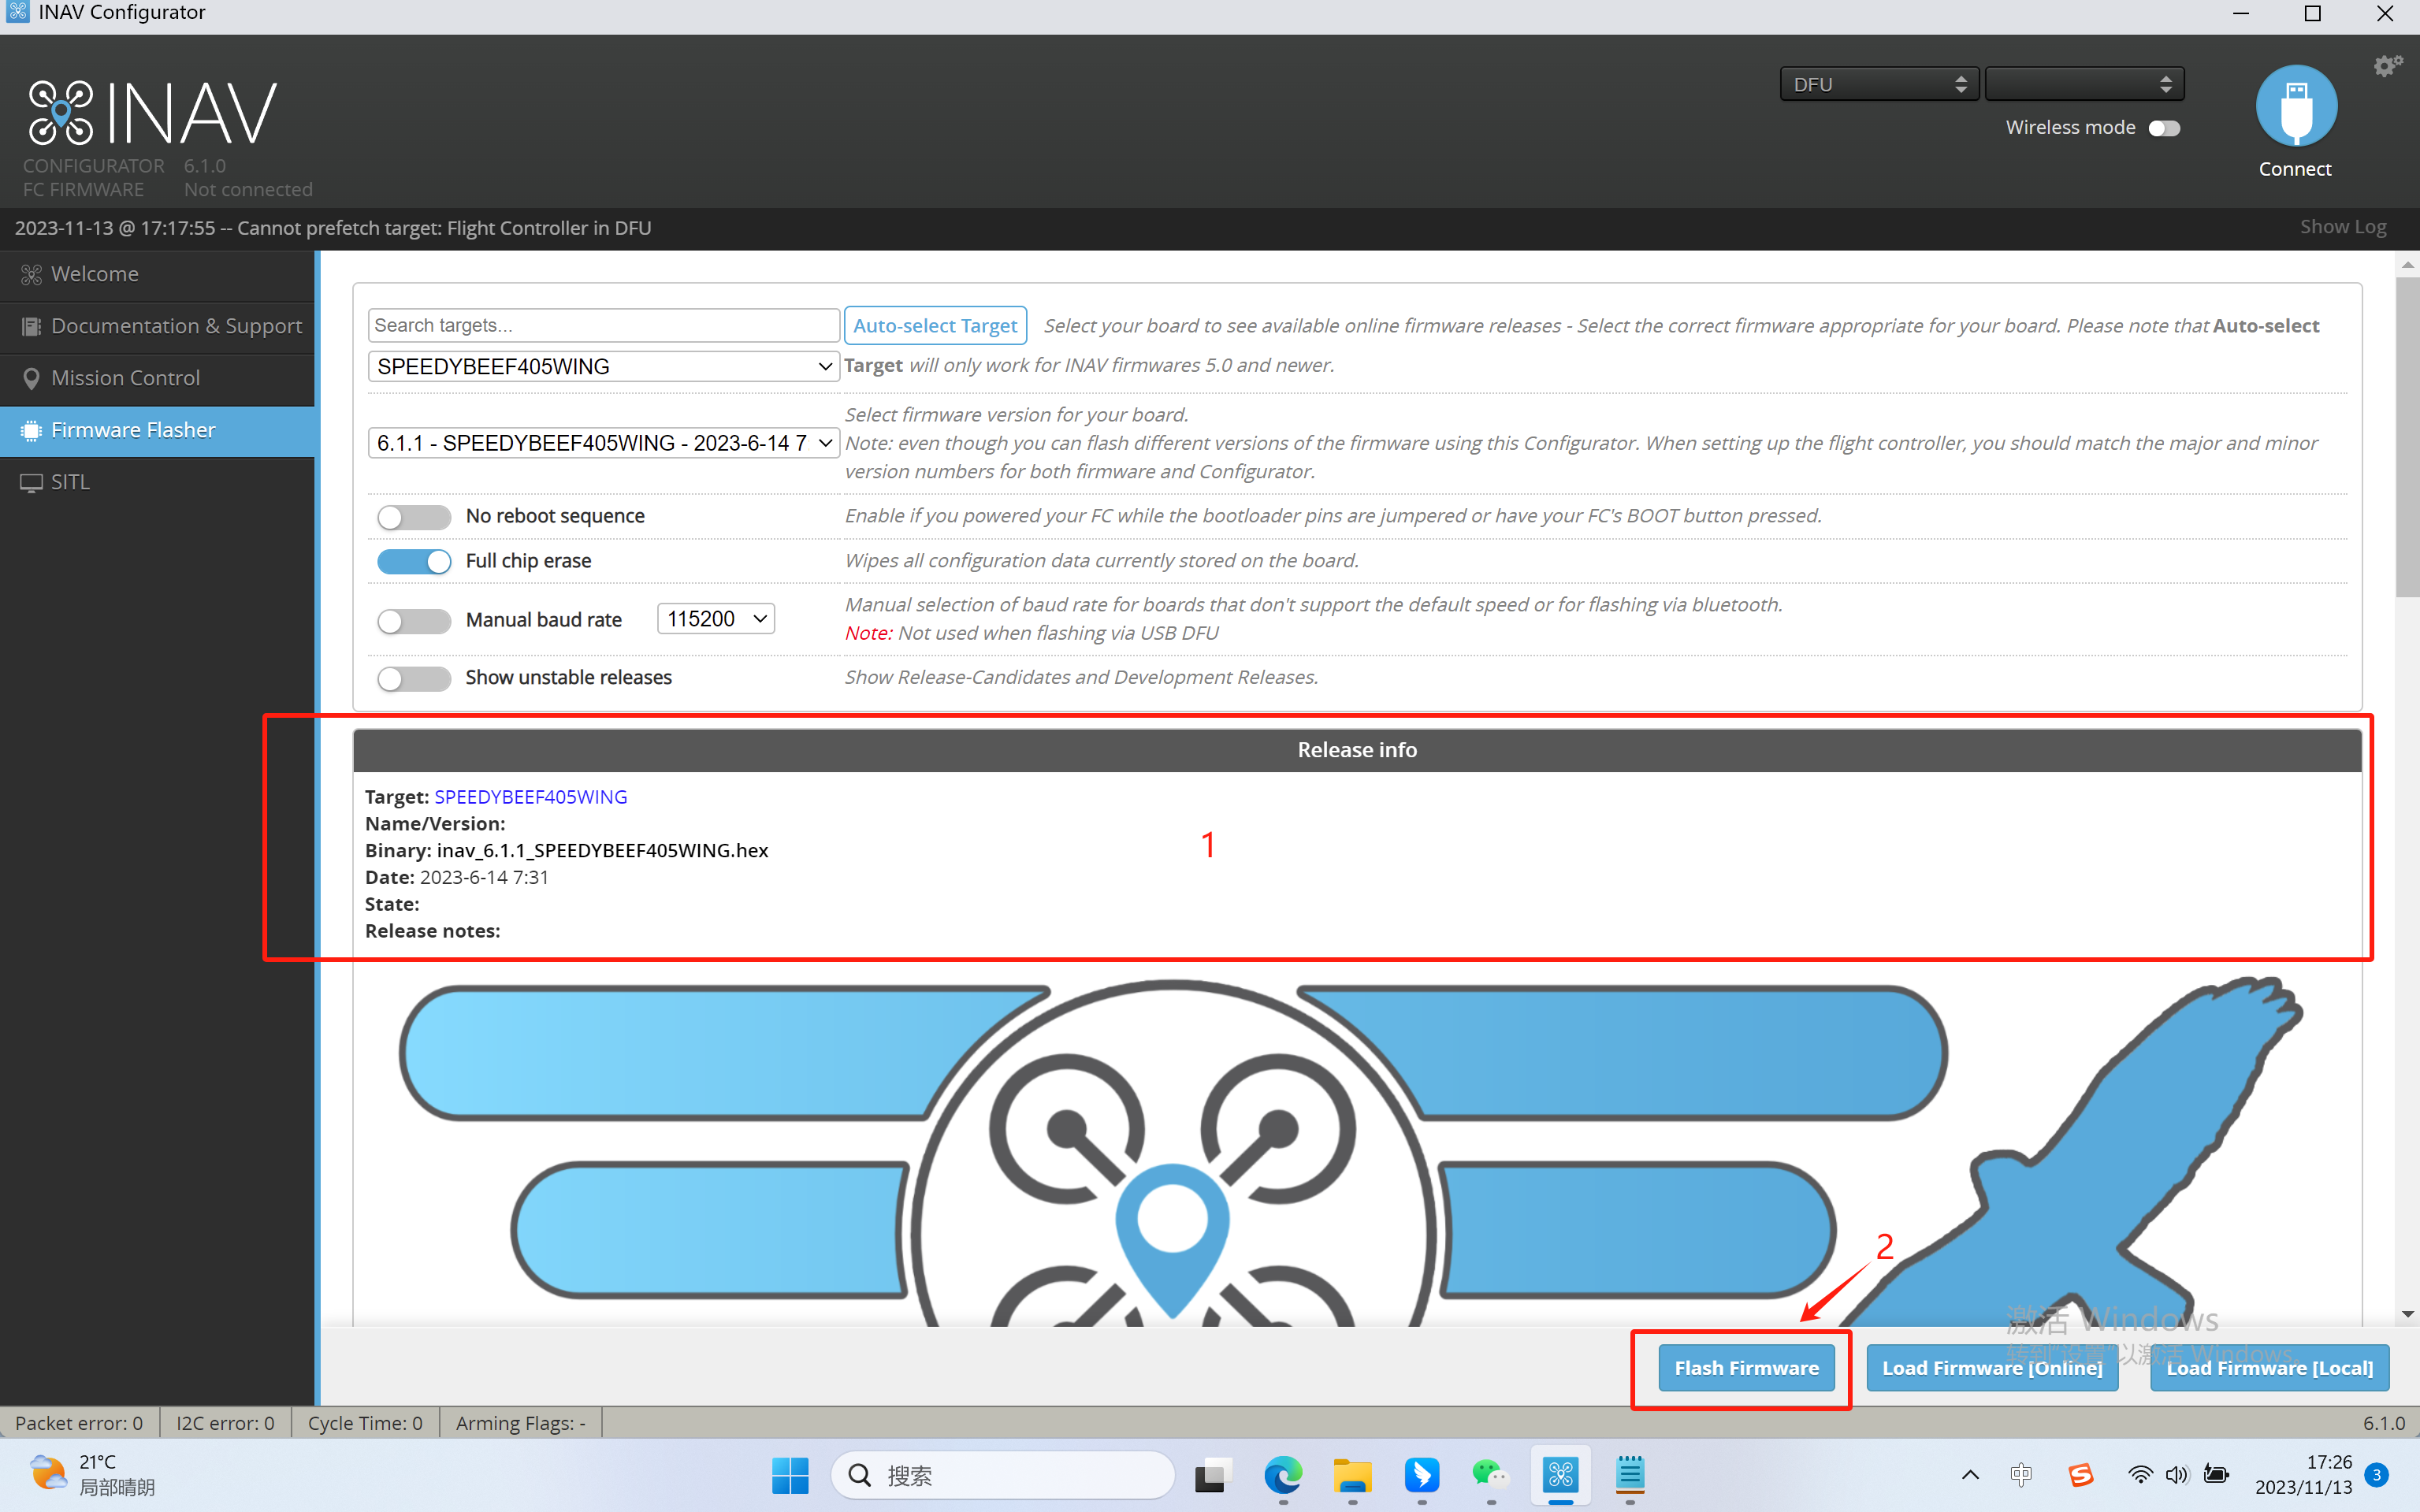2420x1512 pixels.
Task: Click the Sogou input method tray icon
Action: pyautogui.click(x=2081, y=1475)
